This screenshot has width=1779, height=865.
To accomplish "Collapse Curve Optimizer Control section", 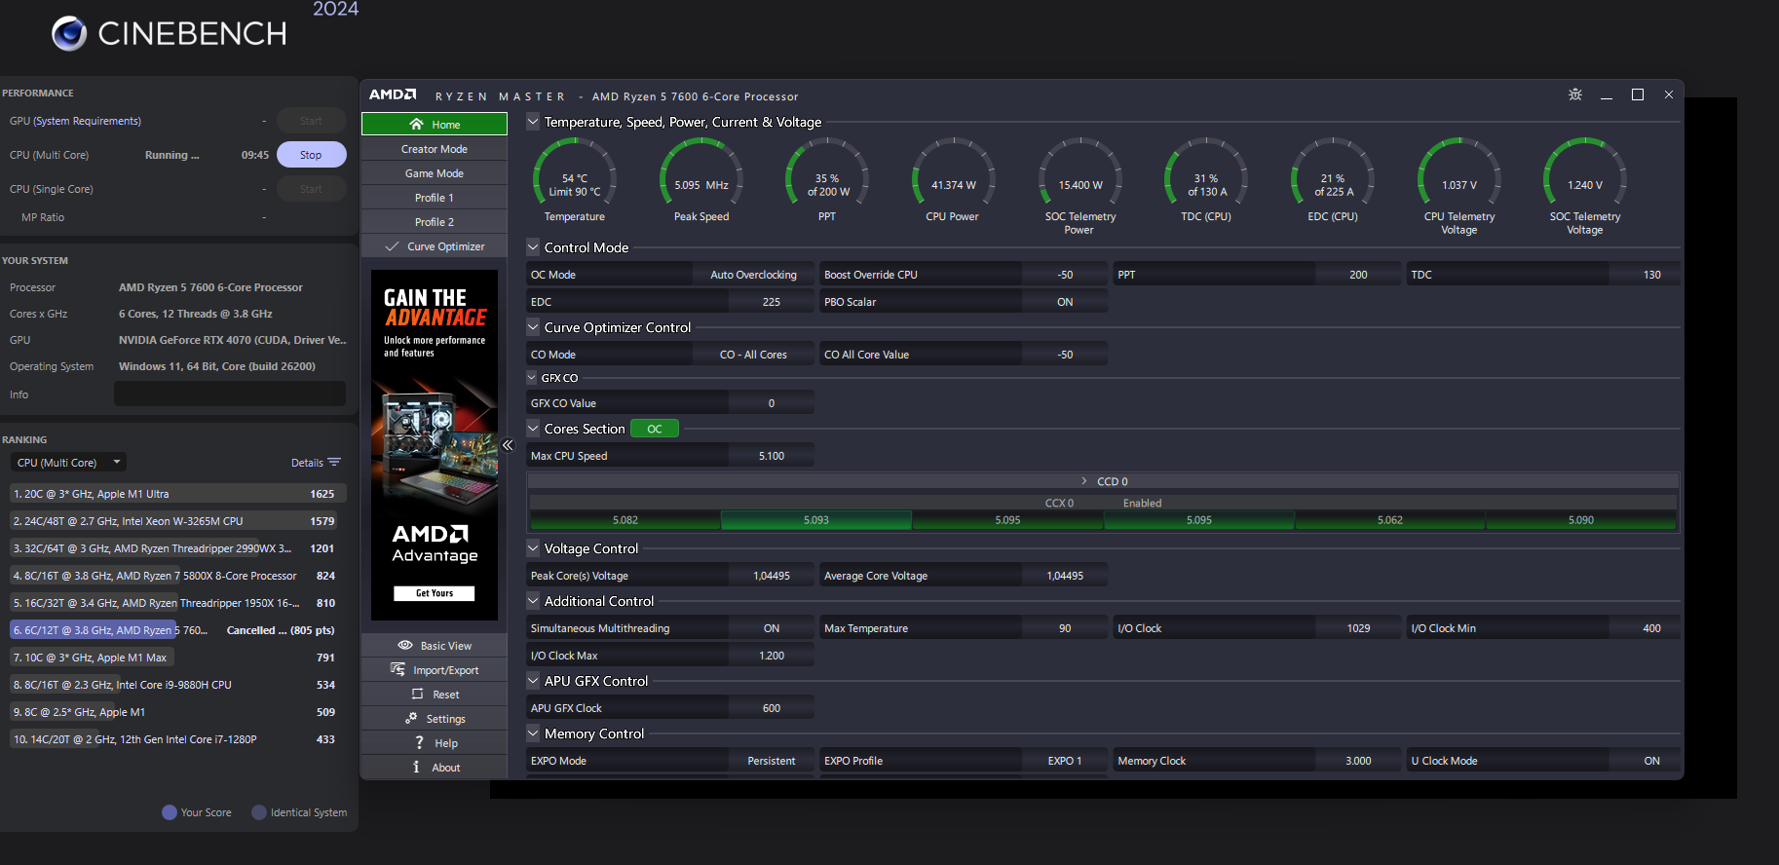I will pos(533,327).
